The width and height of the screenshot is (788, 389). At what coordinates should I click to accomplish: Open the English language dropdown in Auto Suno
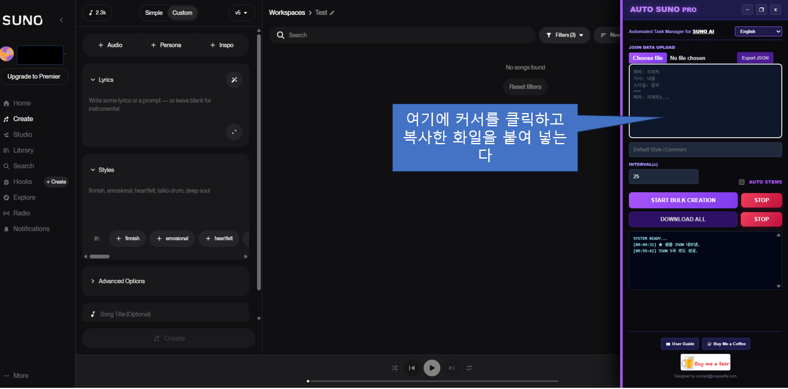click(758, 31)
